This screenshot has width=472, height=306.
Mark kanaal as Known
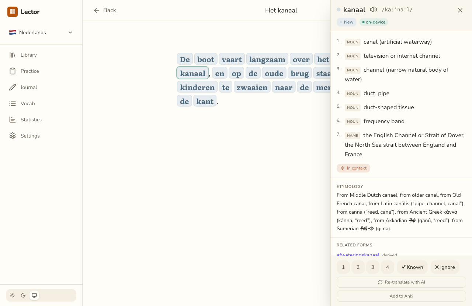412,267
